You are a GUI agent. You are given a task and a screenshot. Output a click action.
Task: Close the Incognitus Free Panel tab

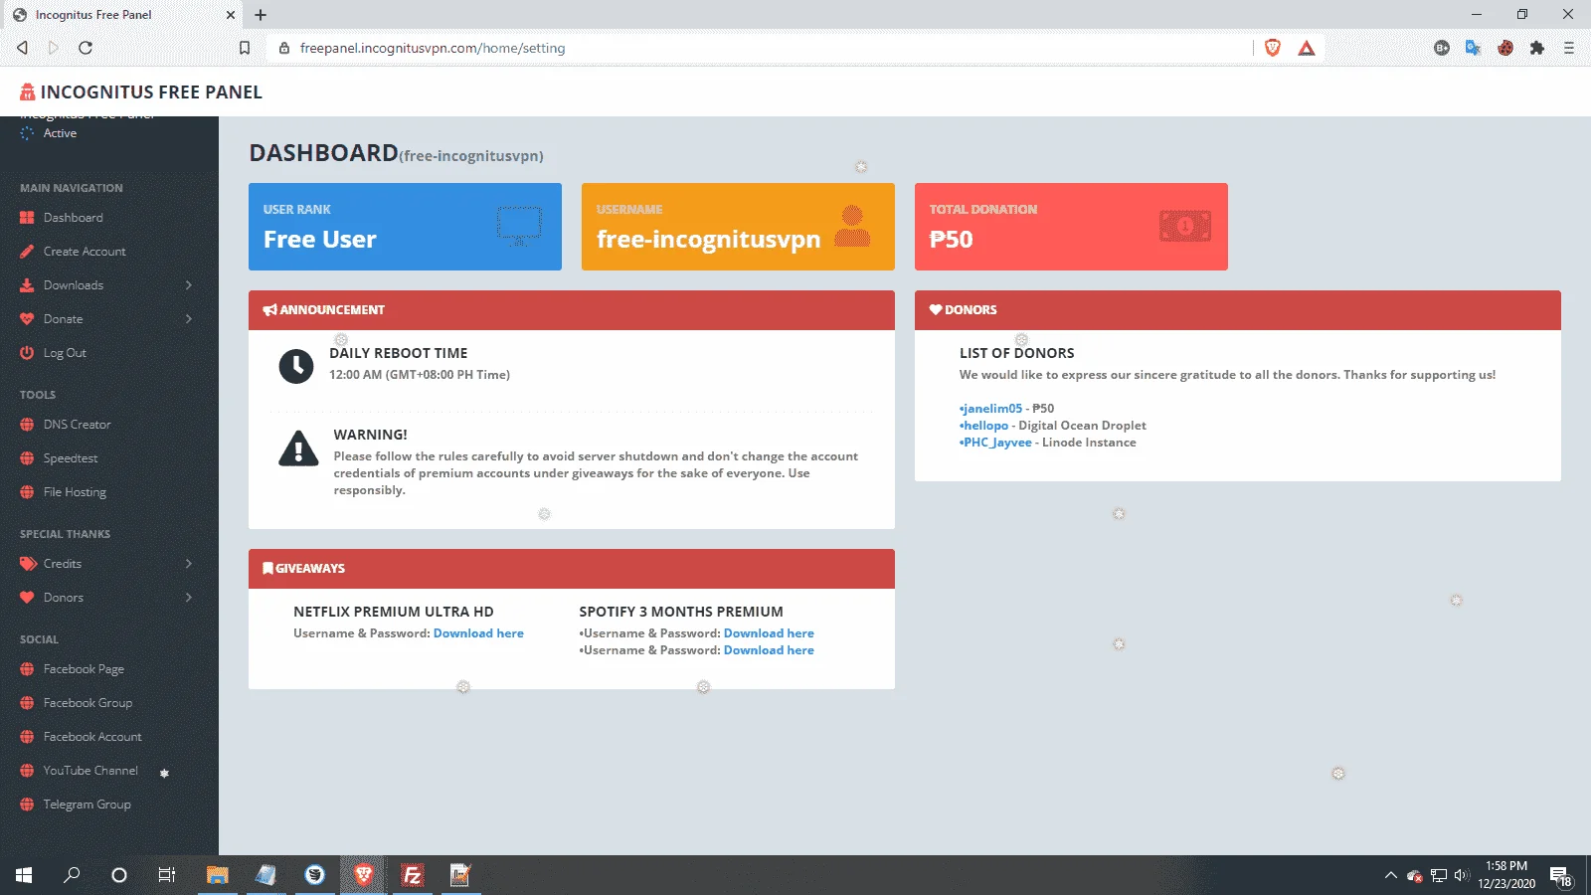click(x=231, y=15)
